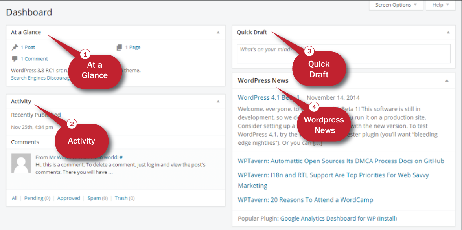Click the Nov 25th, 4:04 pm timestamp
The width and height of the screenshot is (462, 230).
coord(32,127)
